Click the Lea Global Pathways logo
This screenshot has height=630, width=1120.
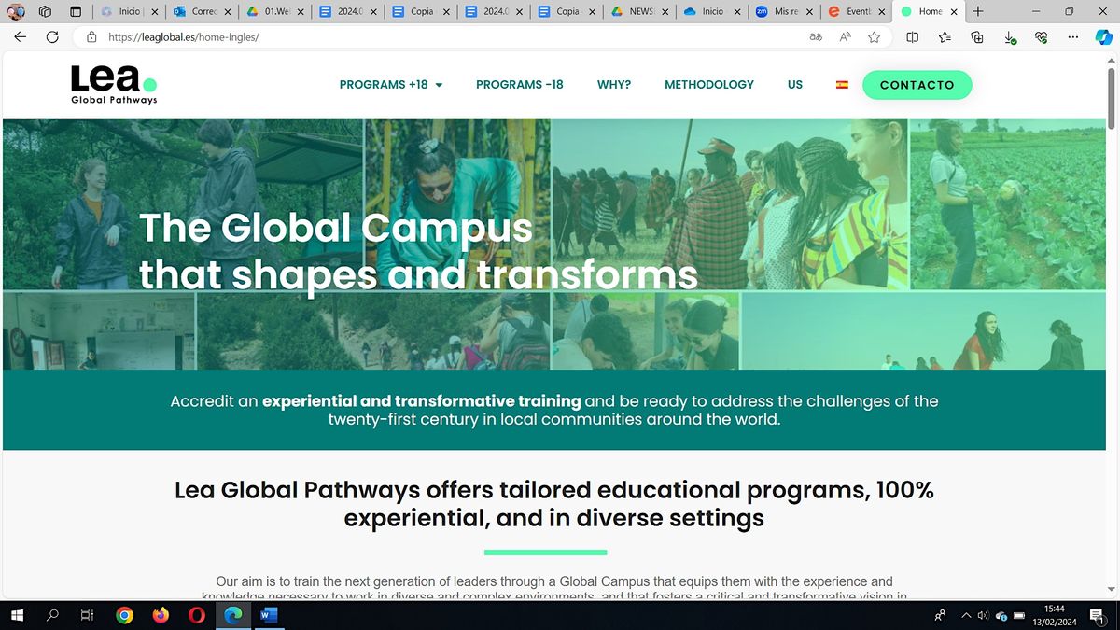pos(114,84)
